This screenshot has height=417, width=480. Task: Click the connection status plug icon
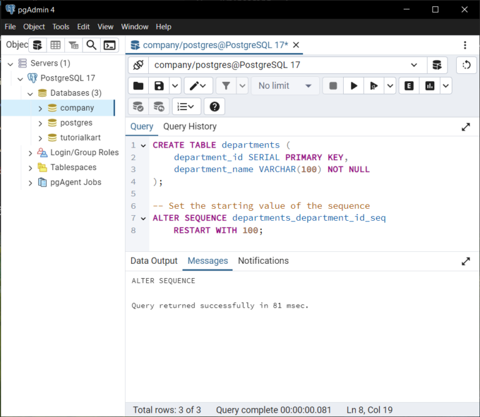click(138, 65)
